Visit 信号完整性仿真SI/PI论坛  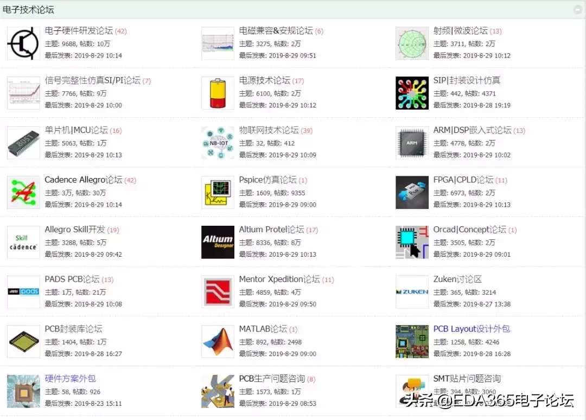click(93, 80)
